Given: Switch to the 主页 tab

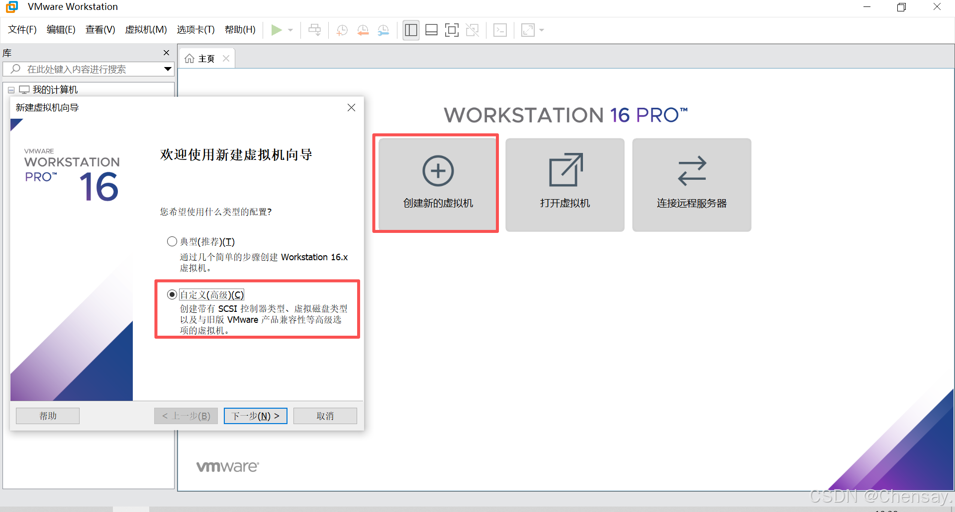Looking at the screenshot, I should 206,59.
